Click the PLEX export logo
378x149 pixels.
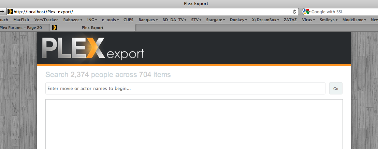(93, 49)
